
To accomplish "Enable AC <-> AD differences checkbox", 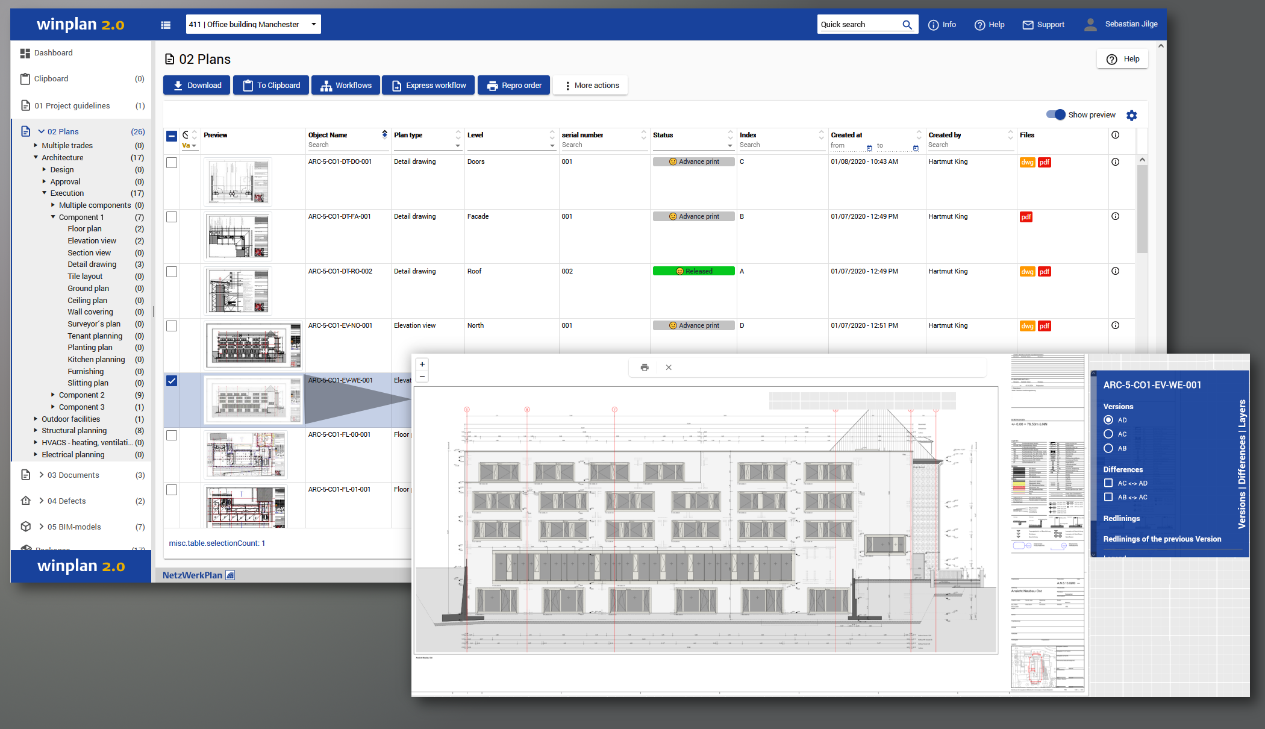I will pyautogui.click(x=1108, y=483).
